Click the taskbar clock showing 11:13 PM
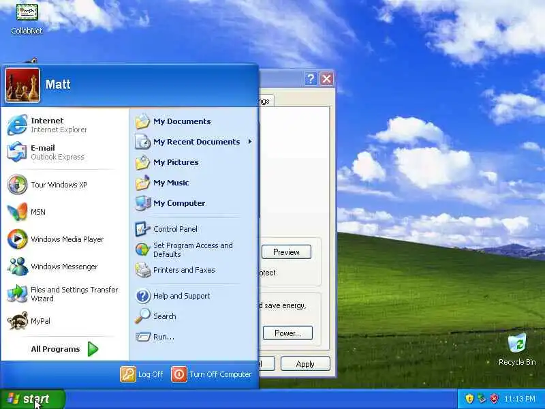545x409 pixels. pos(519,399)
